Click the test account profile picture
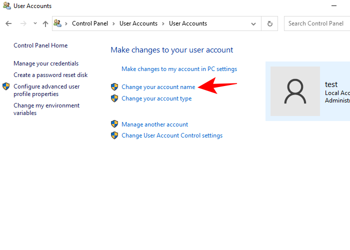350x250 pixels. 295,91
